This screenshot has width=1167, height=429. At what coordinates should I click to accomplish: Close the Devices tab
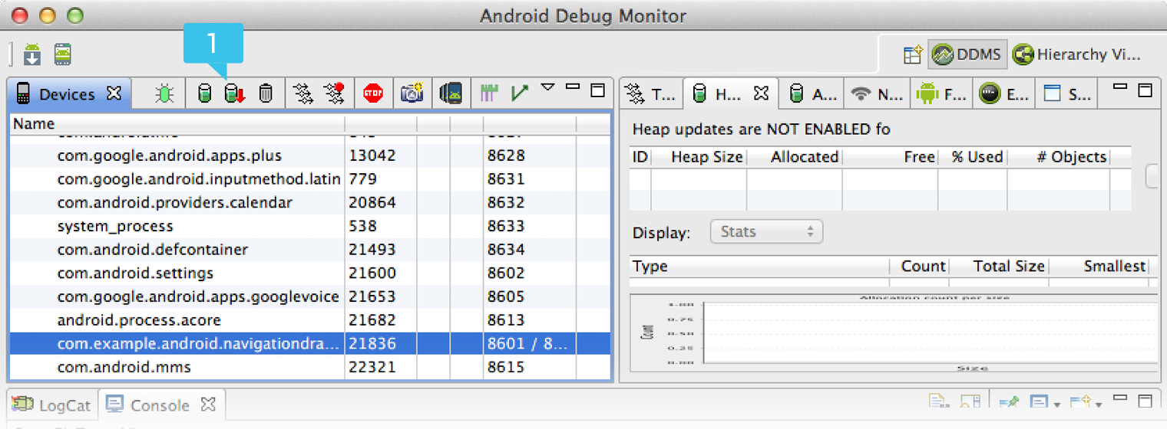[x=114, y=93]
